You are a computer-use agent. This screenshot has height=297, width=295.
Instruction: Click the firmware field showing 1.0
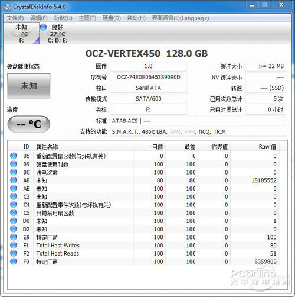(148, 66)
